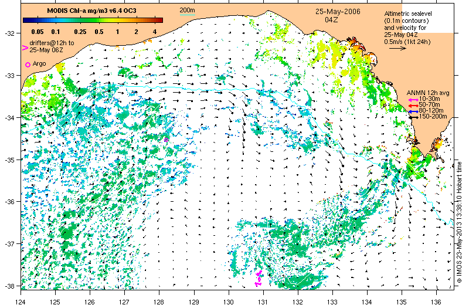The height and width of the screenshot is (305, 469).
Task: Click the '-36' latitude axis label
Action: (9, 202)
